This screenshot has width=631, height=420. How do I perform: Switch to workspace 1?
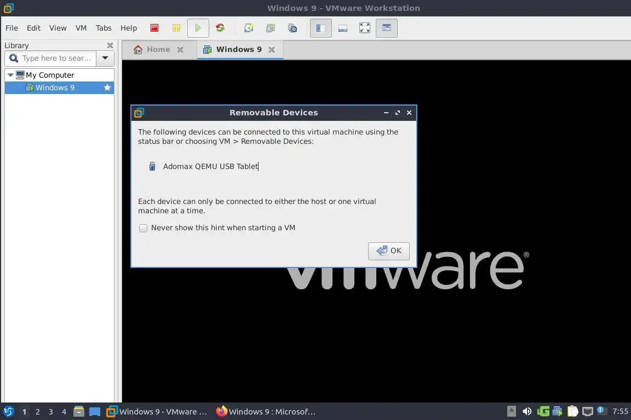(24, 412)
